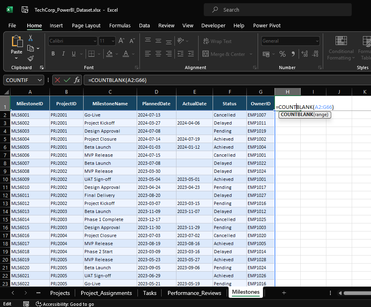Screen dimensions: 371x307
Task: Go to the Projects sheet
Action: pyautogui.click(x=60, y=293)
